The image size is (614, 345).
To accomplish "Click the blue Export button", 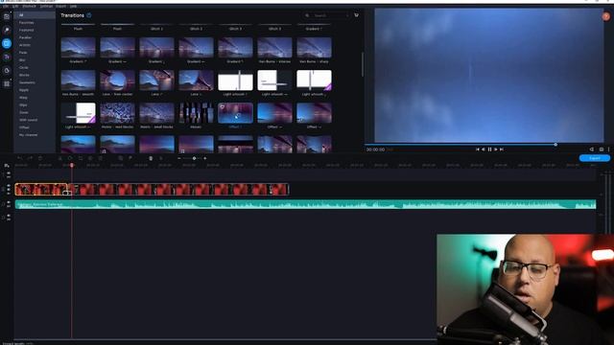I will 595,158.
